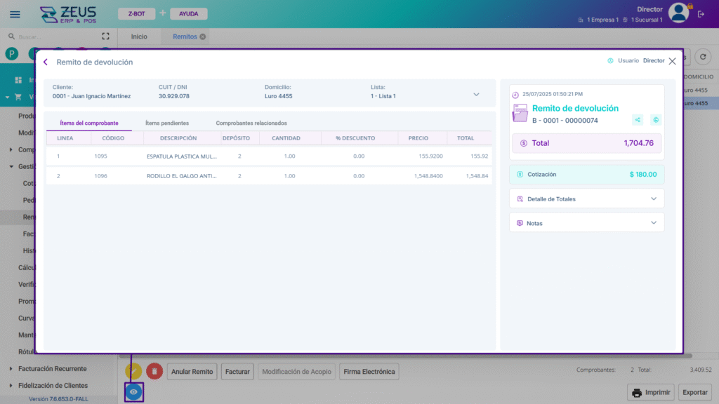Click the Firma Electrónica button
Image resolution: width=719 pixels, height=404 pixels.
tap(369, 372)
